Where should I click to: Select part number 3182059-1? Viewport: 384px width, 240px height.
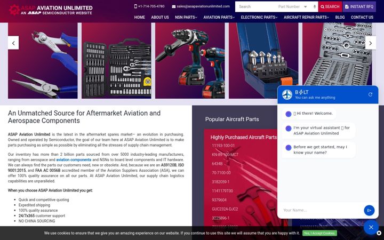(x=221, y=182)
